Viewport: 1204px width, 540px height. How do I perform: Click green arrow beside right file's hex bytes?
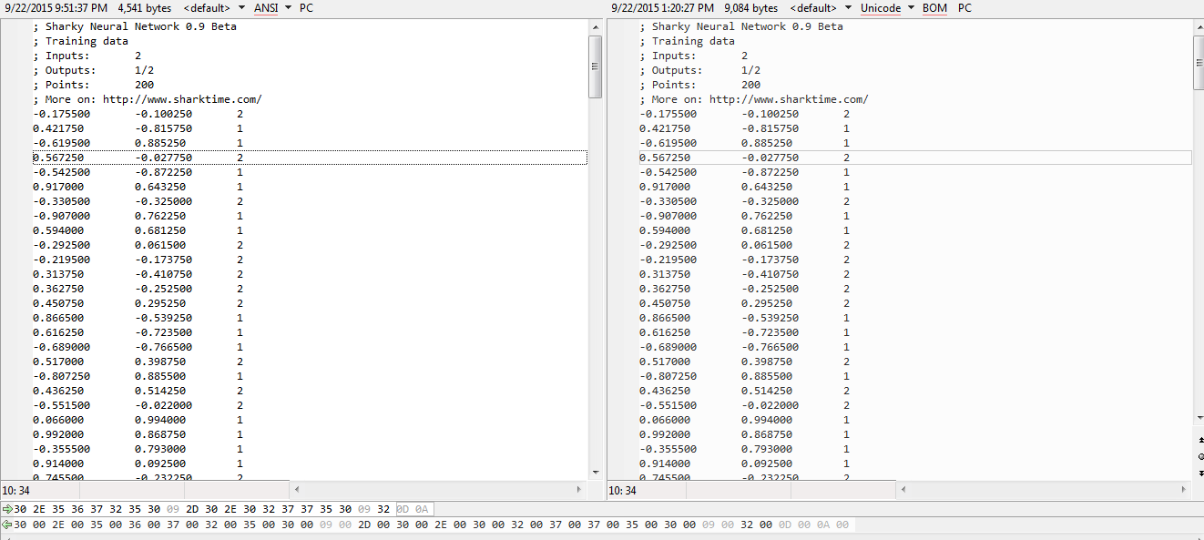(6, 525)
